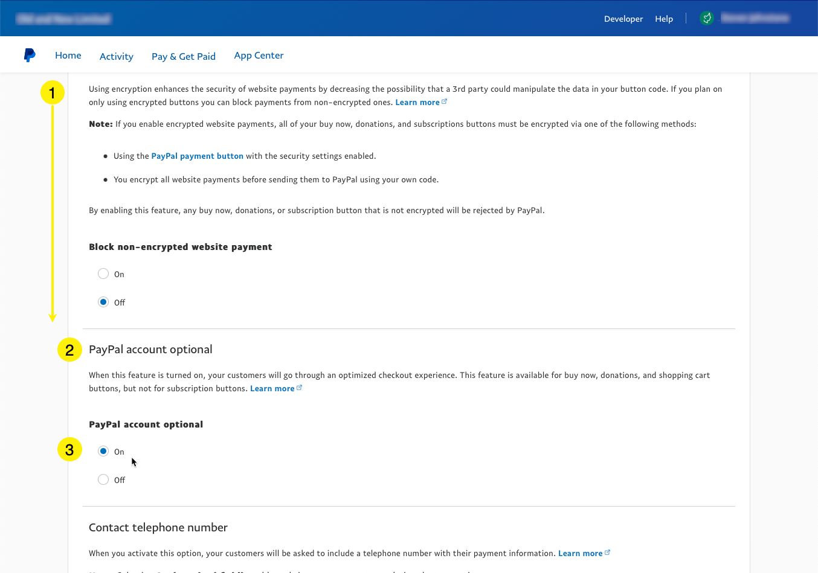Viewport: 818px width, 573px height.
Task: Click the bold PayPal account optional label
Action: (146, 424)
